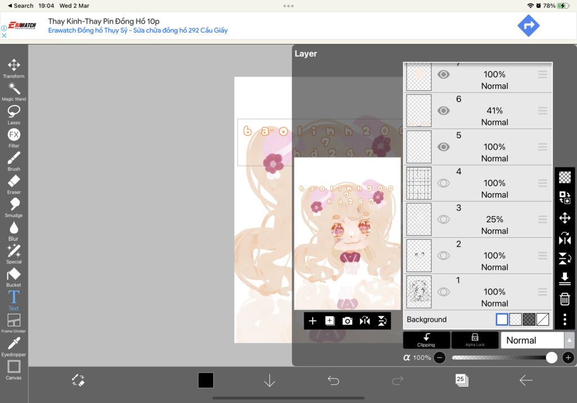Toggle visibility of layer 5

click(443, 147)
